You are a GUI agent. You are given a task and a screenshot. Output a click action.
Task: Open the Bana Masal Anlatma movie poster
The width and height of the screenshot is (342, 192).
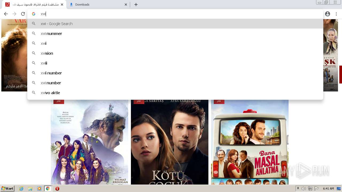[x=250, y=142]
